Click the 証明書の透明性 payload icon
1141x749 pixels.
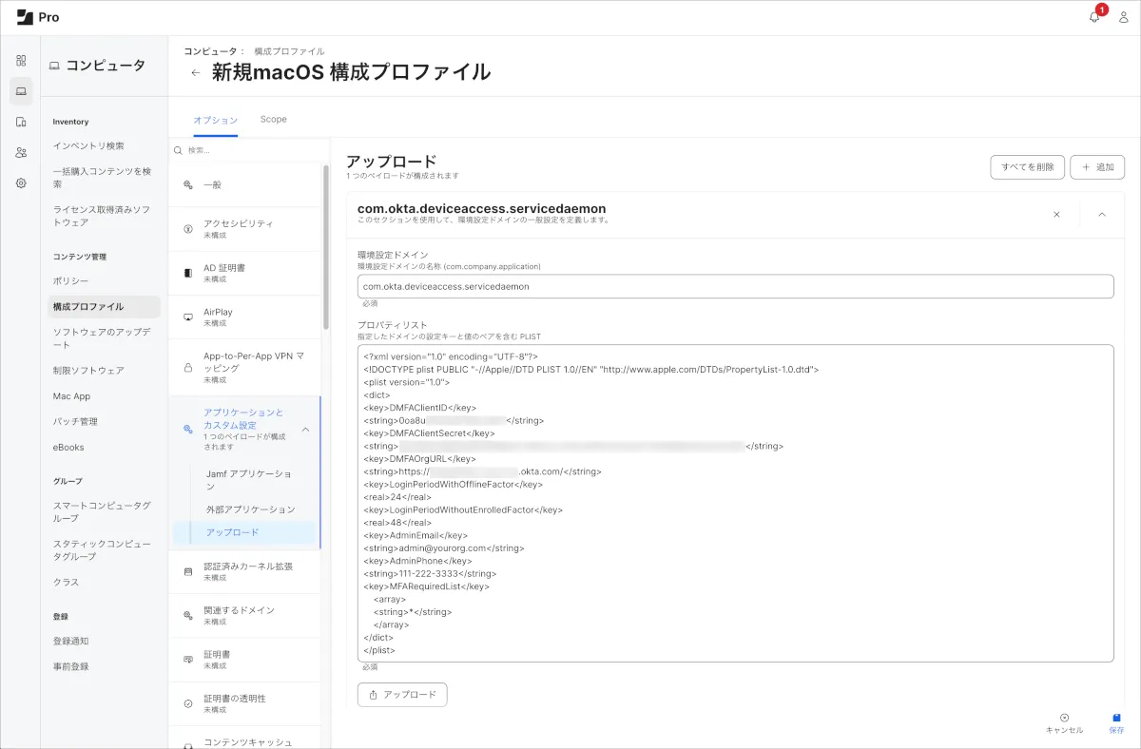click(187, 703)
